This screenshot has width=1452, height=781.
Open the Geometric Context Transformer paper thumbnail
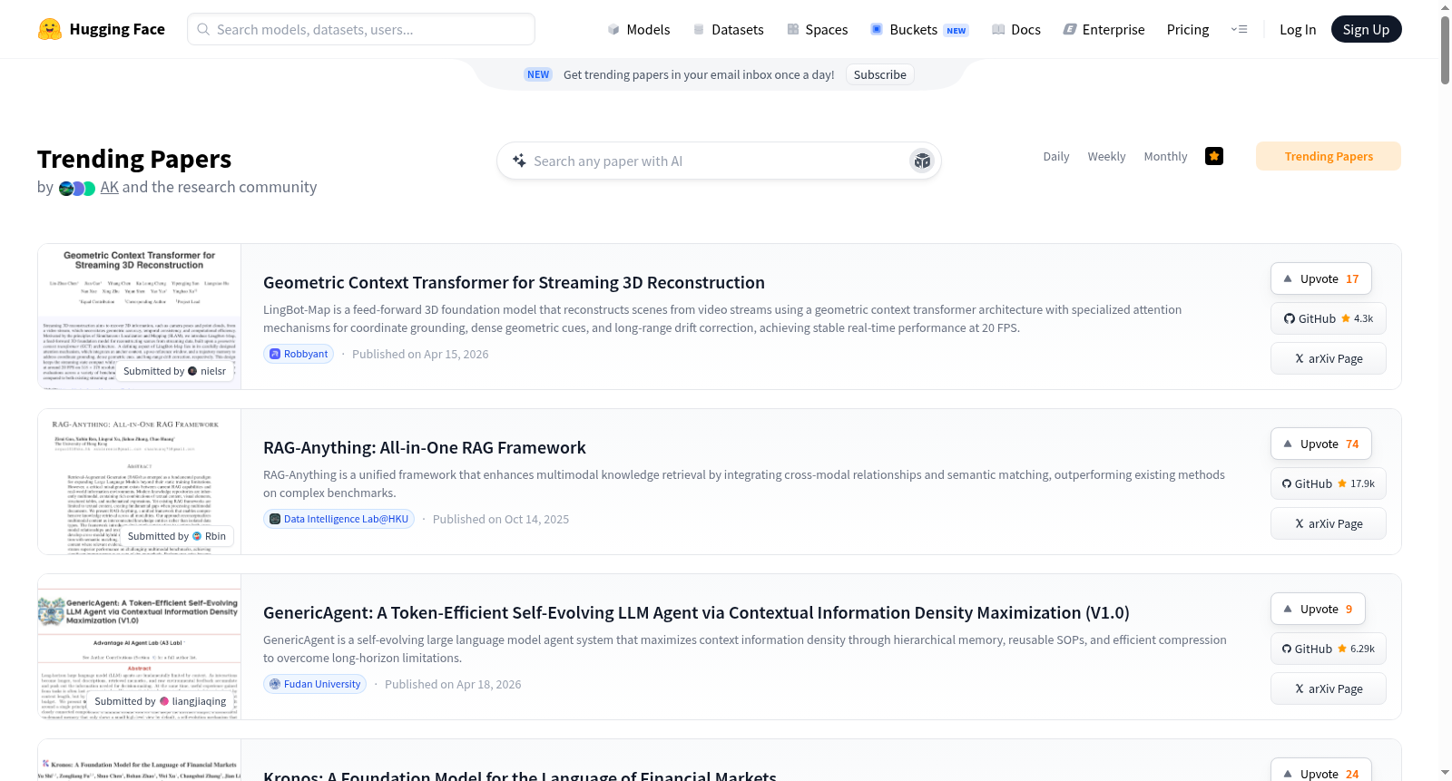click(x=140, y=317)
